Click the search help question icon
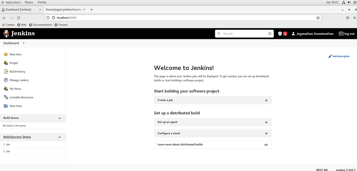This screenshot has height=171, width=357. [x=270, y=34]
